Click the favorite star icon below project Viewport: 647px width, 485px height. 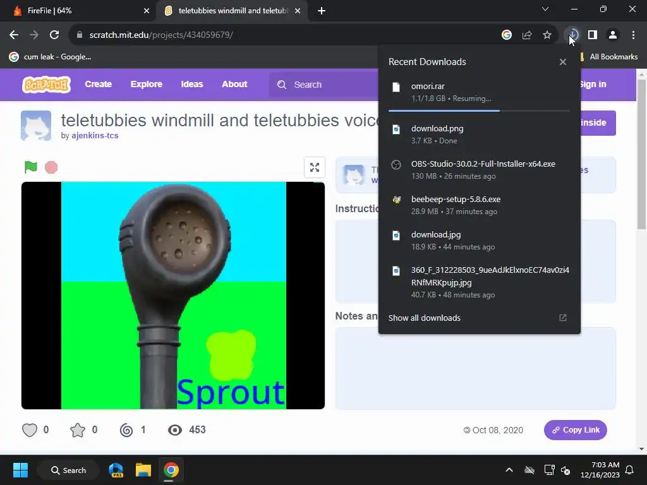point(78,430)
